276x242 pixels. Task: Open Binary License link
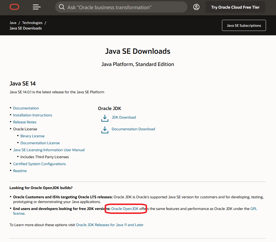[33, 136]
